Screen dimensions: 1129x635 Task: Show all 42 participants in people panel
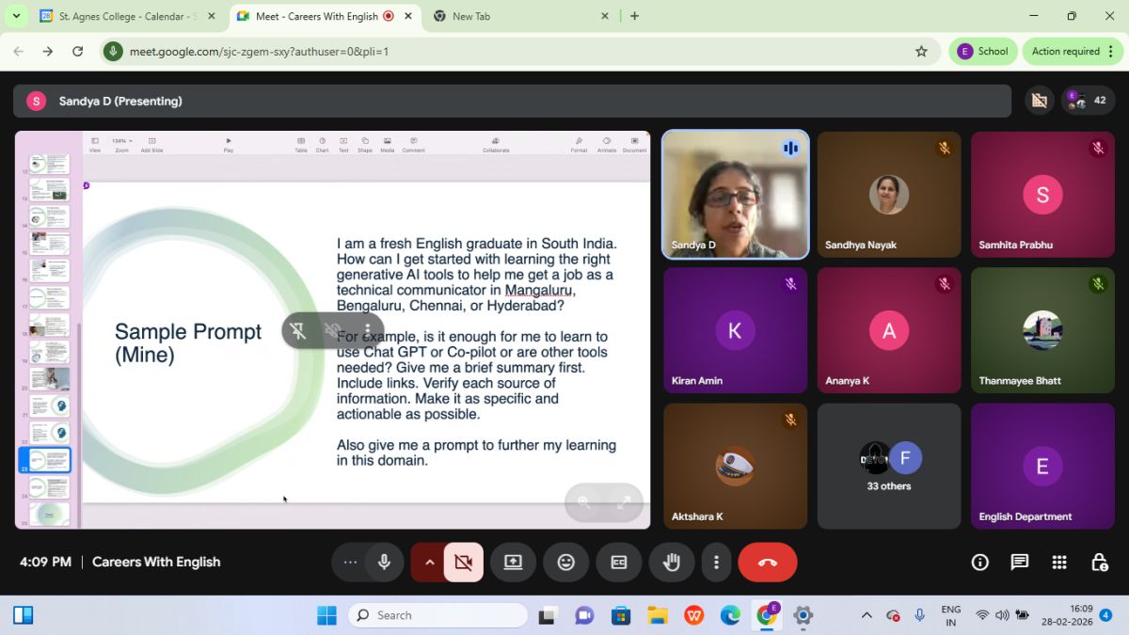1088,101
